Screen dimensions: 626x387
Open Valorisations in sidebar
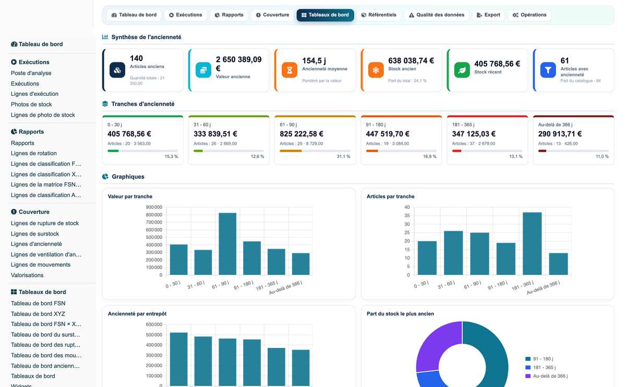(x=27, y=276)
